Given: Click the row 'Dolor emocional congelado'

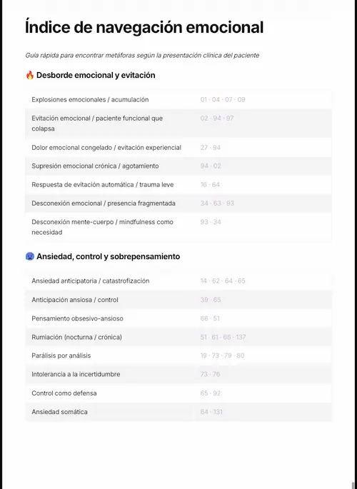Looking at the screenshot, I should point(178,147).
